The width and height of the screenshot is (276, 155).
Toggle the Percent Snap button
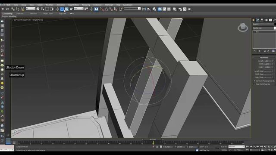click(x=111, y=9)
